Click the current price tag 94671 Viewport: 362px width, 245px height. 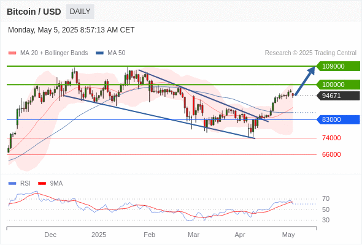click(338, 96)
